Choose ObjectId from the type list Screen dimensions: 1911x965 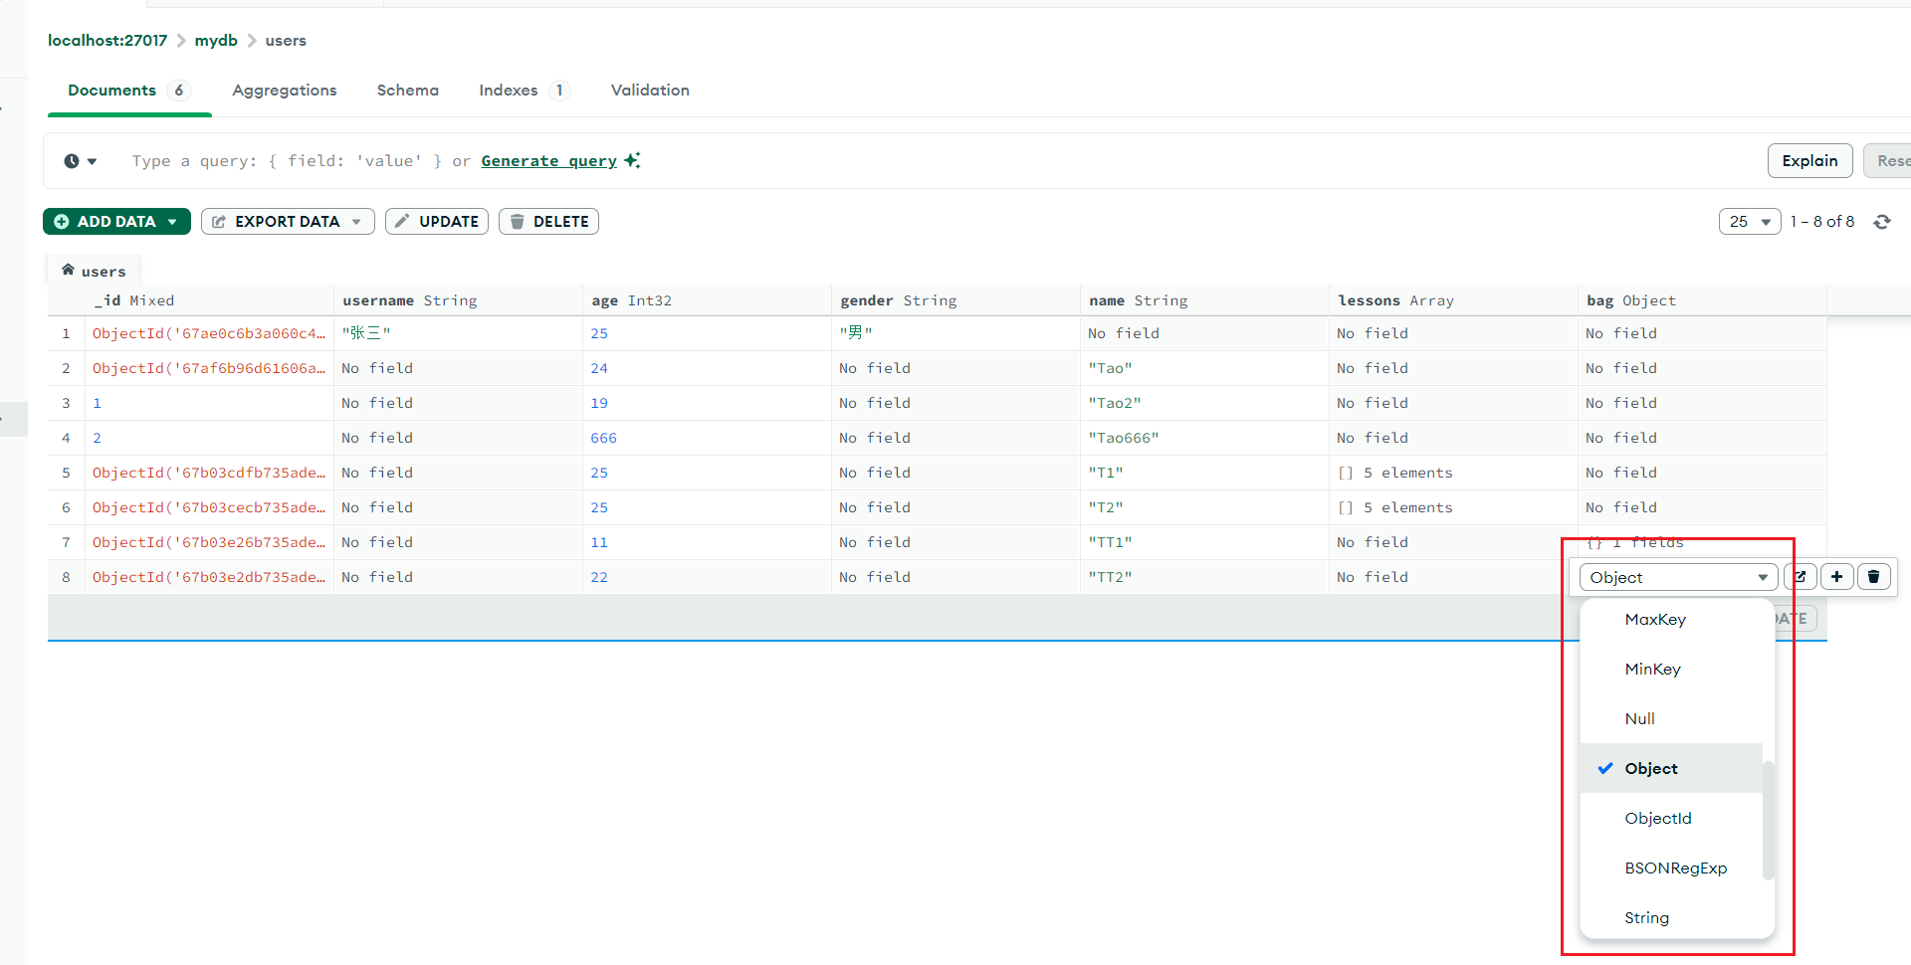(1657, 818)
